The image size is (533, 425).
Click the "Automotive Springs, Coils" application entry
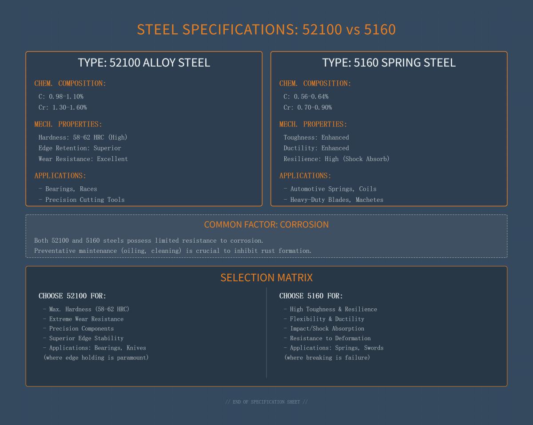point(333,189)
